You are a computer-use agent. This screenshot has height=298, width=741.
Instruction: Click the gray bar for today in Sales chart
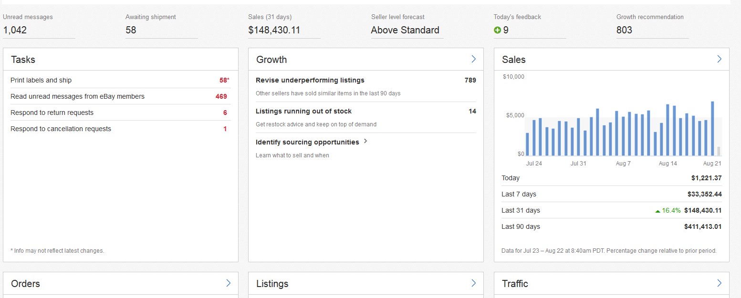pos(719,152)
